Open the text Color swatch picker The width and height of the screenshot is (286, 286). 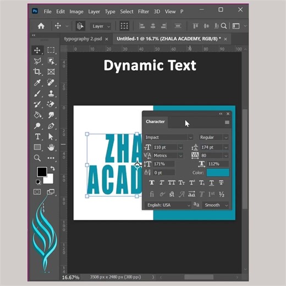[218, 173]
